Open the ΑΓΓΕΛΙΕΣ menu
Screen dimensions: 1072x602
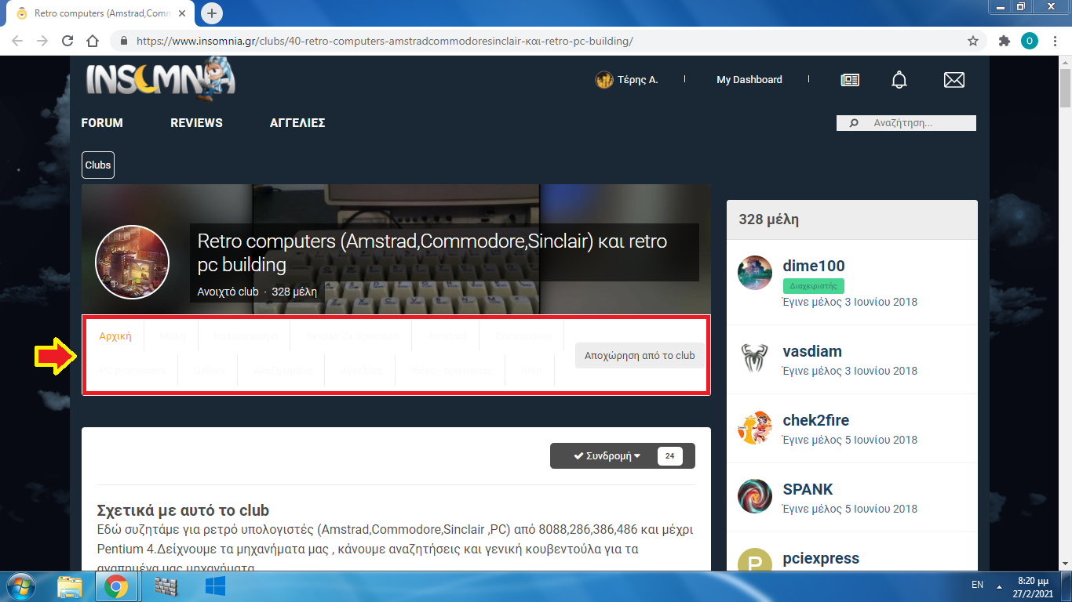pyautogui.click(x=297, y=123)
